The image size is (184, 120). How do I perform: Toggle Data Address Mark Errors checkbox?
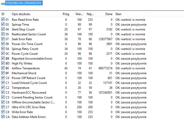(x=3, y=117)
